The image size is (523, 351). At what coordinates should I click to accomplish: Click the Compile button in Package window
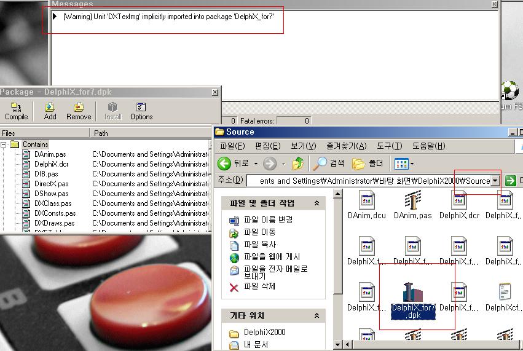(16, 111)
